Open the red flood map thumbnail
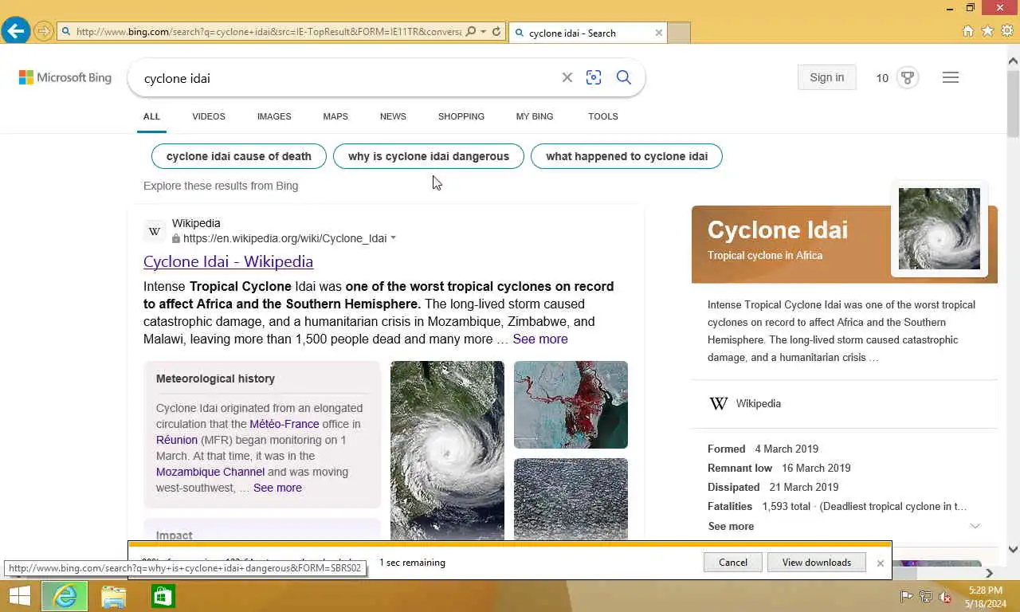This screenshot has width=1020, height=612. 571,405
